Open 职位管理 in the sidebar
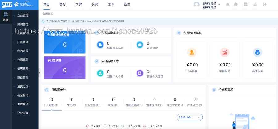The width and height of the screenshot is (278, 129). click(23, 78)
